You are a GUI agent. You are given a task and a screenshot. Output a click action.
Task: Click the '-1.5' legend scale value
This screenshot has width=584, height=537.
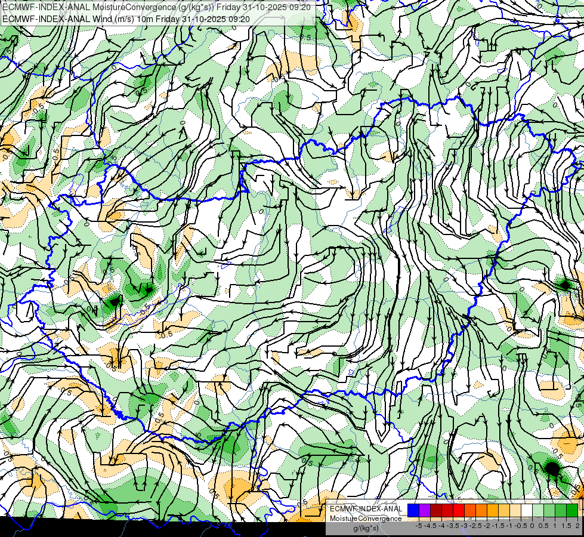498,526
